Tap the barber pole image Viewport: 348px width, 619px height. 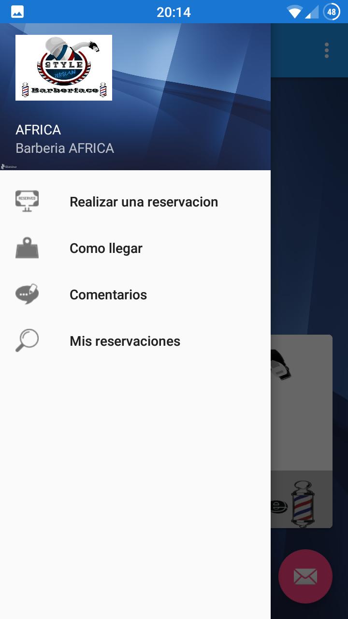pos(303,503)
